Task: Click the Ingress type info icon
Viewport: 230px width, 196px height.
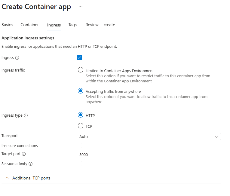Action: [26, 115]
